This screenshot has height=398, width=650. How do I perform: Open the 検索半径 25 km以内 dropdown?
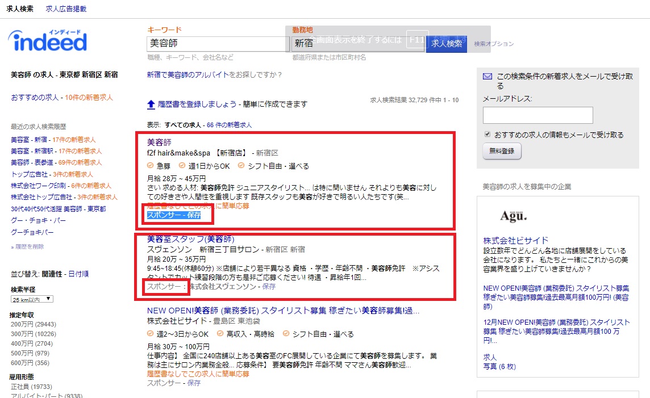[32, 299]
